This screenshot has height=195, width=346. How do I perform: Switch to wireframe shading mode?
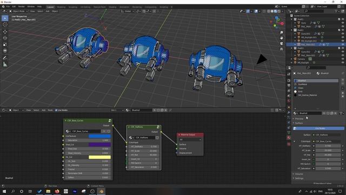pos(269,11)
